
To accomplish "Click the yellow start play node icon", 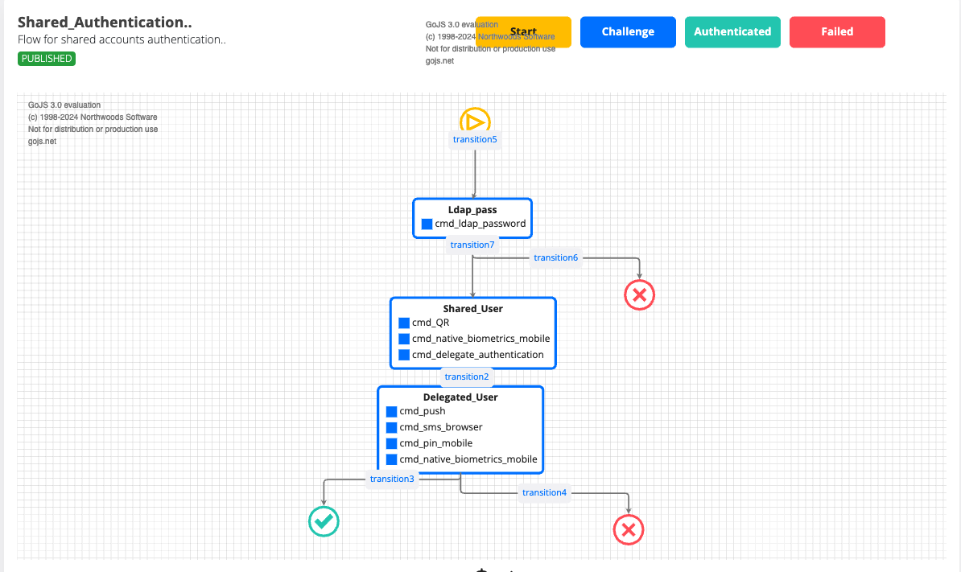I will tap(475, 121).
